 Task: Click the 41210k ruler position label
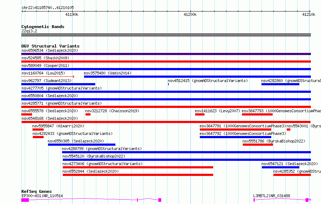pos(309,14)
